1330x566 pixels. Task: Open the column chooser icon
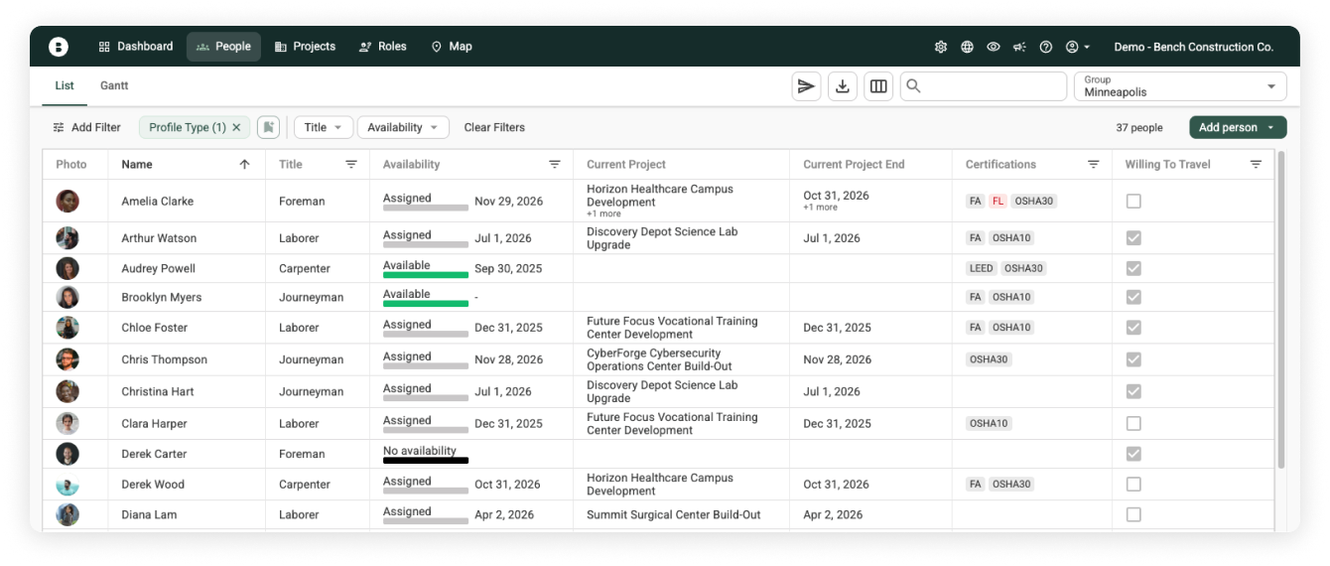click(x=878, y=86)
